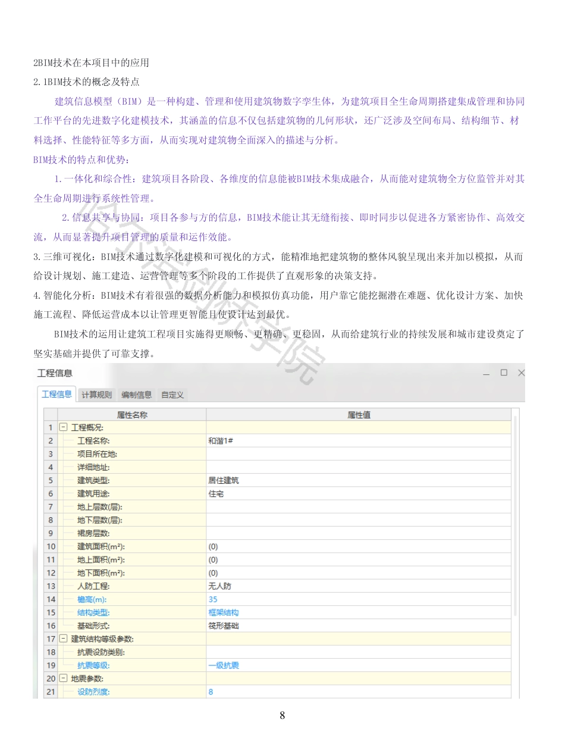Minimize the 工程信息 window

pyautogui.click(x=486, y=373)
